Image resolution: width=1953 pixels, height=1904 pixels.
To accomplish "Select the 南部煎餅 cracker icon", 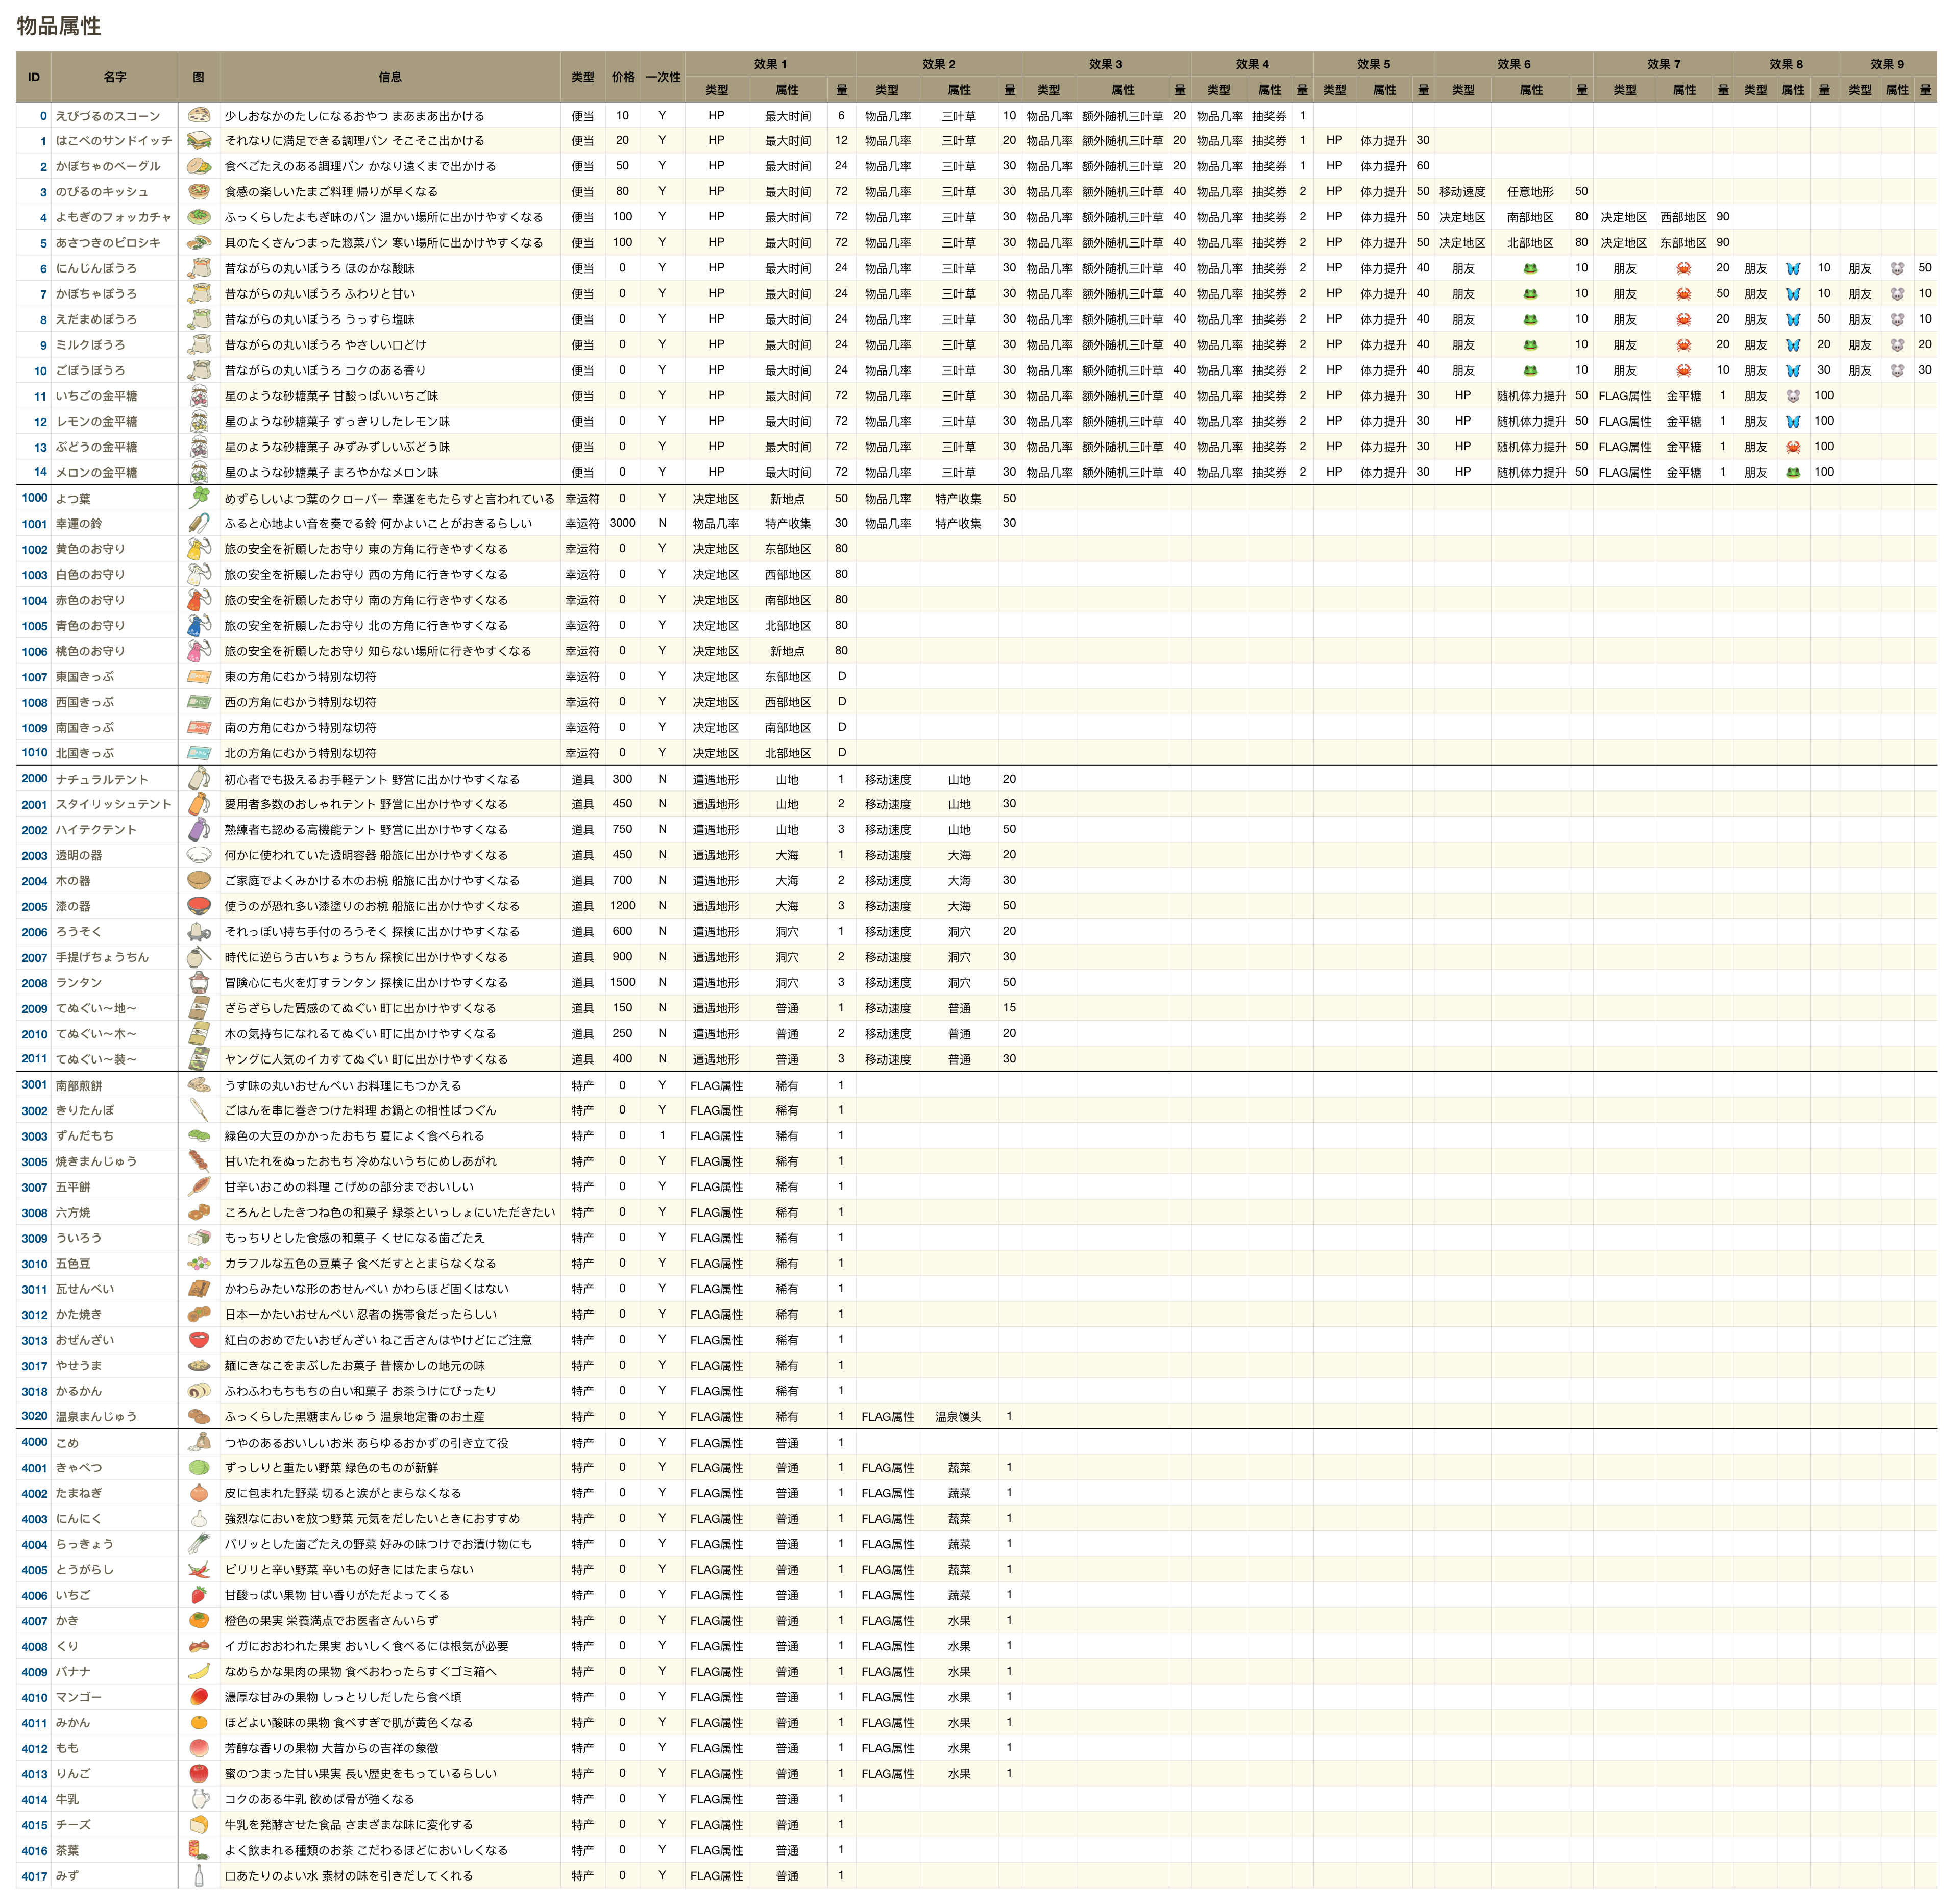I will 199,1085.
